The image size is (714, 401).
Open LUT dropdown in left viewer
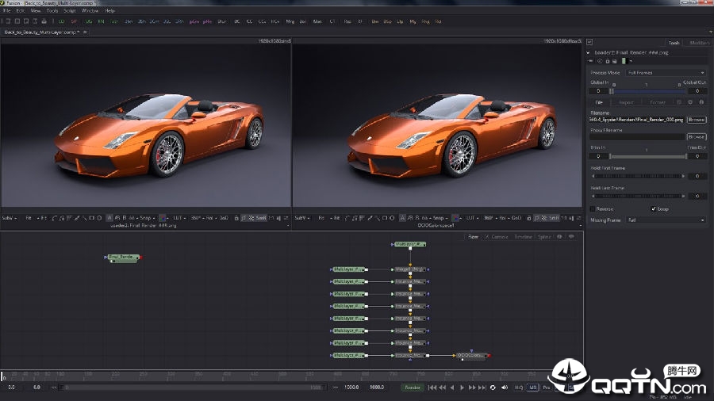(x=178, y=218)
